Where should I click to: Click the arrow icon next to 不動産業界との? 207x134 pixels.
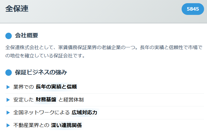point(8,125)
